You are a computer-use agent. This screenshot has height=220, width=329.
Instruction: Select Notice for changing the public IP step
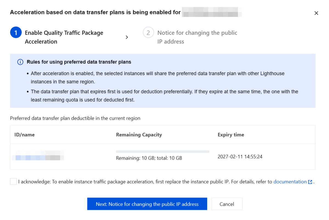pyautogui.click(x=197, y=37)
